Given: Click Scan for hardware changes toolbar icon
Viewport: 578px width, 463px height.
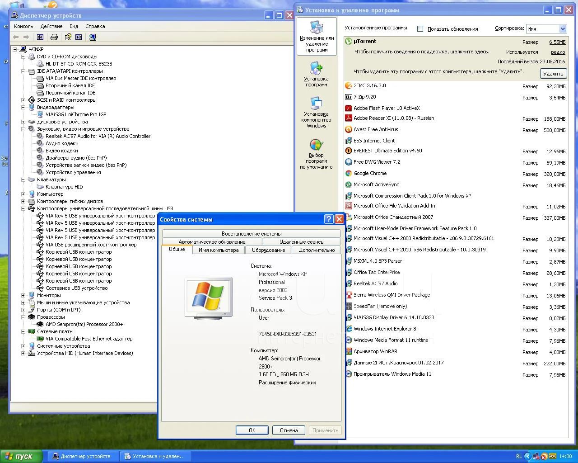Looking at the screenshot, I should click(93, 37).
